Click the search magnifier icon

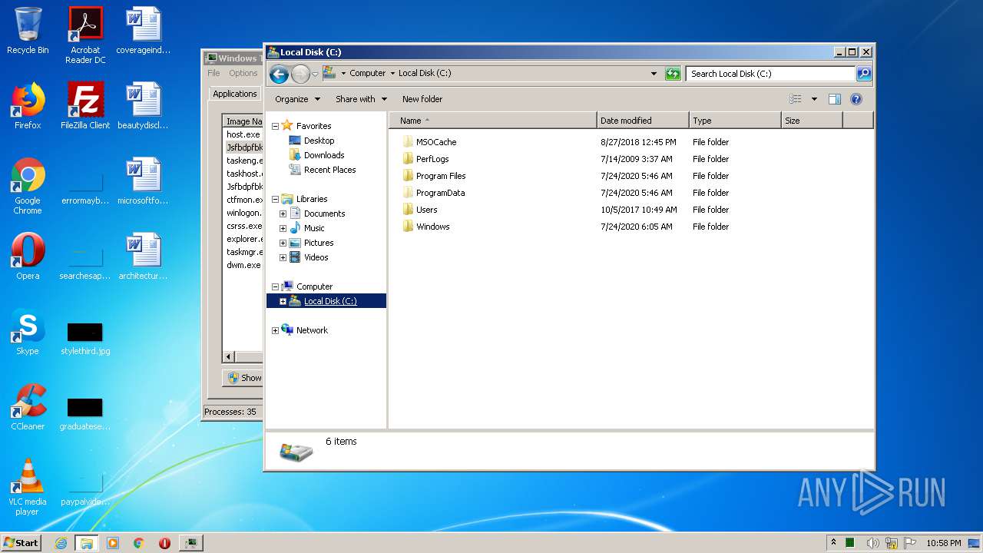point(864,74)
